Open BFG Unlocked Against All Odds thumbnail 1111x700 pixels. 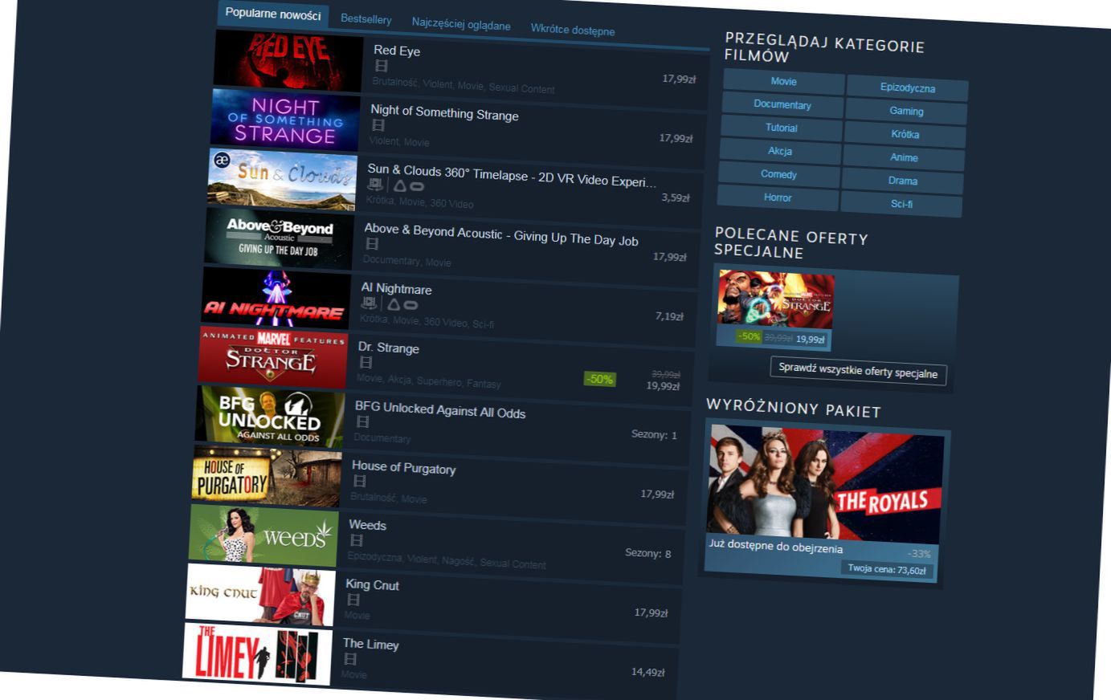(x=270, y=416)
